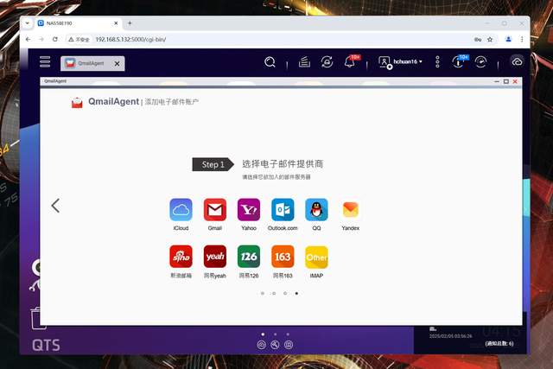Viewport: 553px width, 369px height.
Task: Pick the NetEase 126 mail icon
Action: (x=249, y=257)
